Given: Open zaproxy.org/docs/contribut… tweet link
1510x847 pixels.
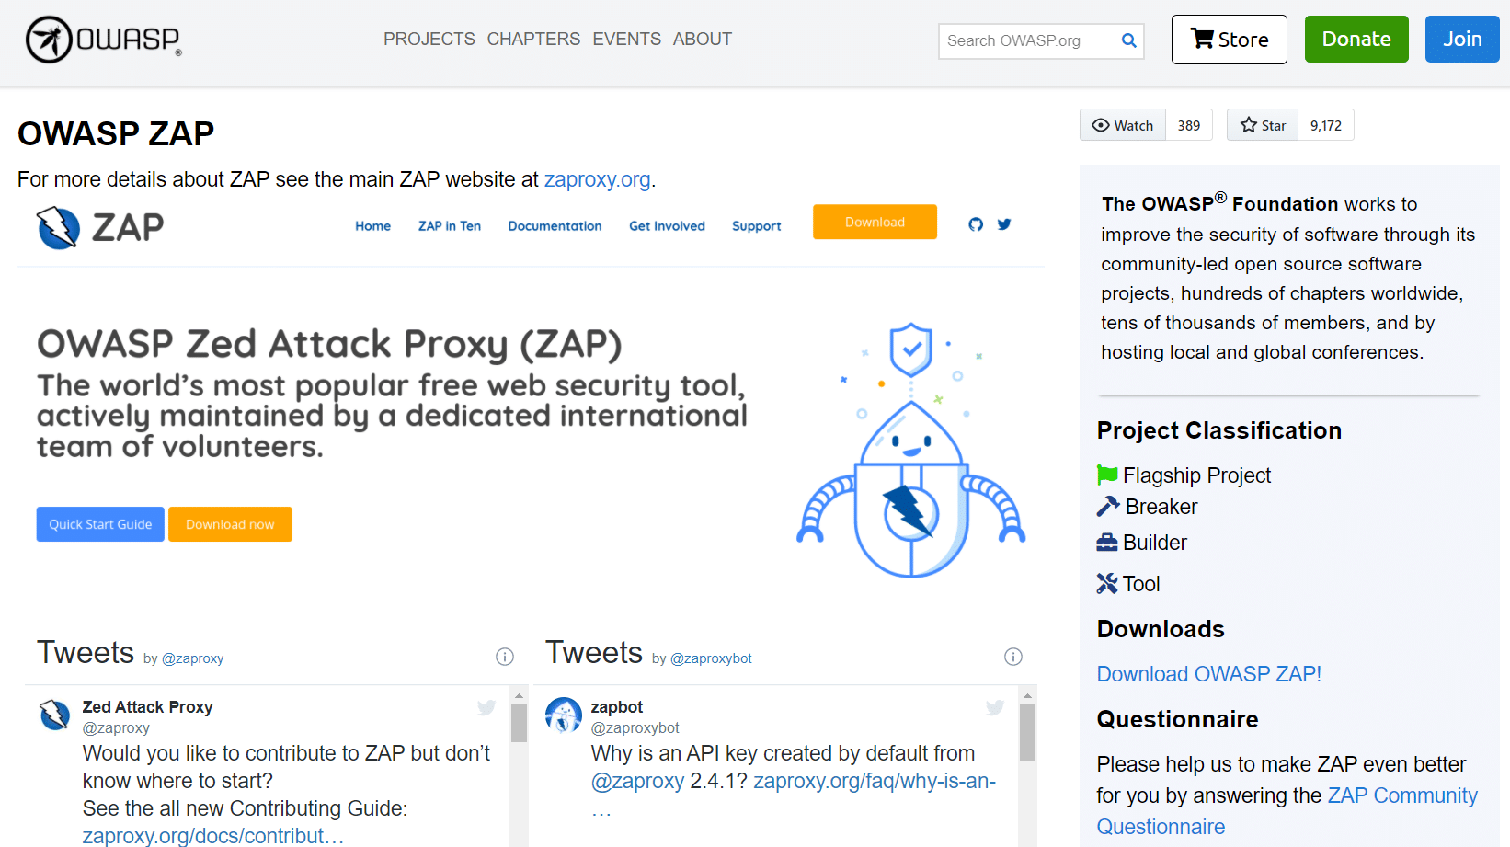Looking at the screenshot, I should tap(213, 835).
